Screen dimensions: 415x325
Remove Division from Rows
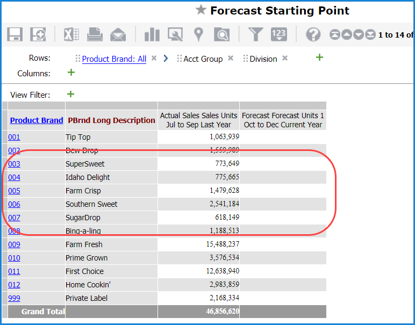point(285,59)
